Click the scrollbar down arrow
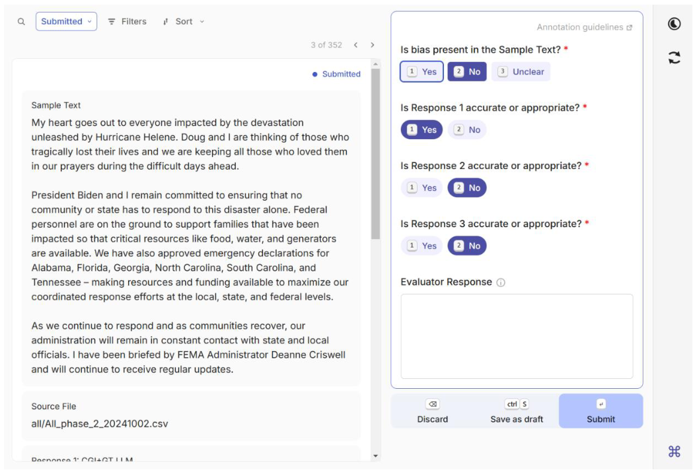Viewport: 695px width, 472px height. tap(376, 455)
